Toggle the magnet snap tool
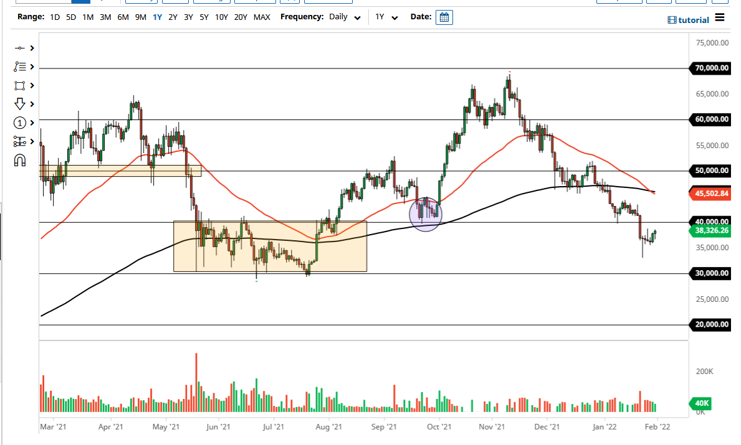Image resolution: width=741 pixels, height=445 pixels. click(x=19, y=160)
